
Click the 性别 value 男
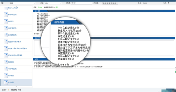[x=168, y=3]
